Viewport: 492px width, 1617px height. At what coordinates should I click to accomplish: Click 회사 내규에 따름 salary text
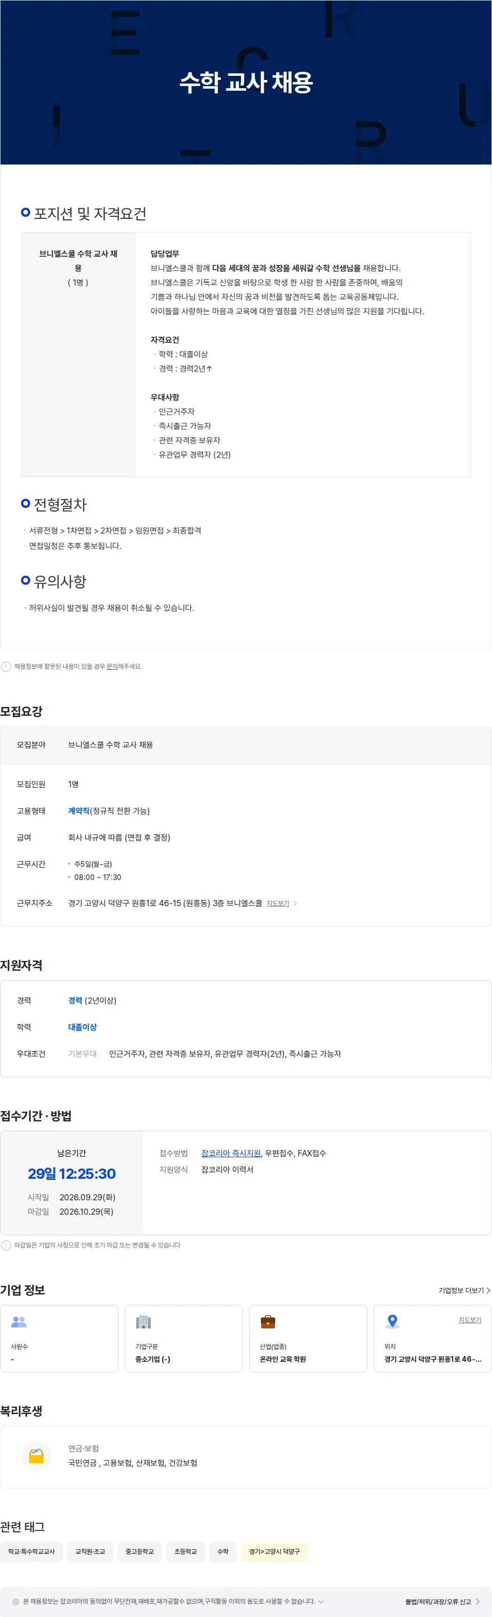(x=119, y=837)
